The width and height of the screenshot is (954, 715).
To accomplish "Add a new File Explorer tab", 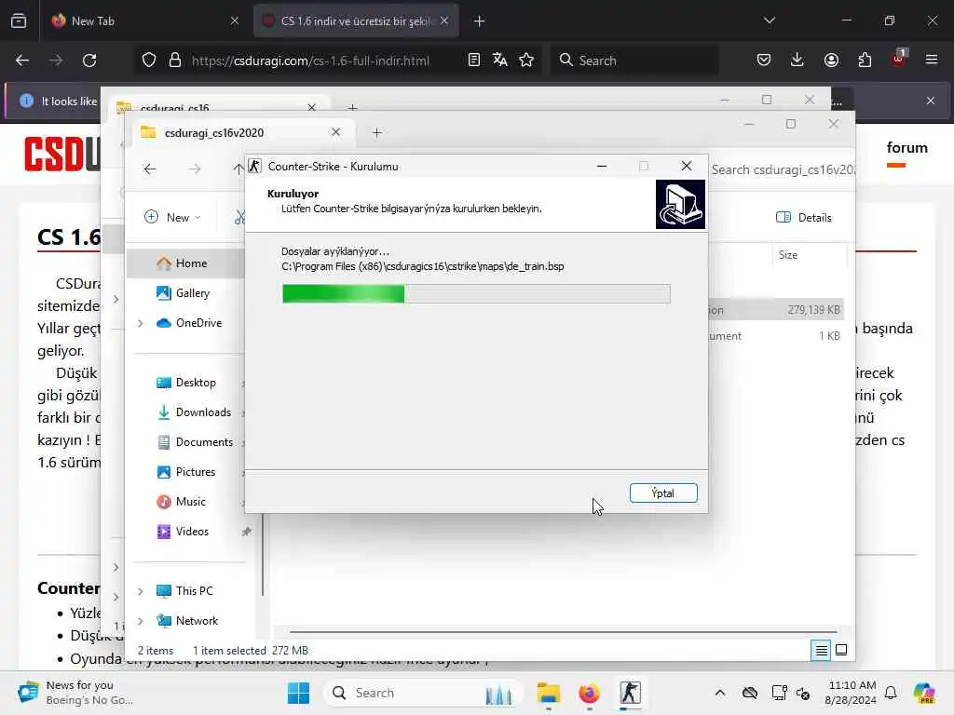I will 376,132.
